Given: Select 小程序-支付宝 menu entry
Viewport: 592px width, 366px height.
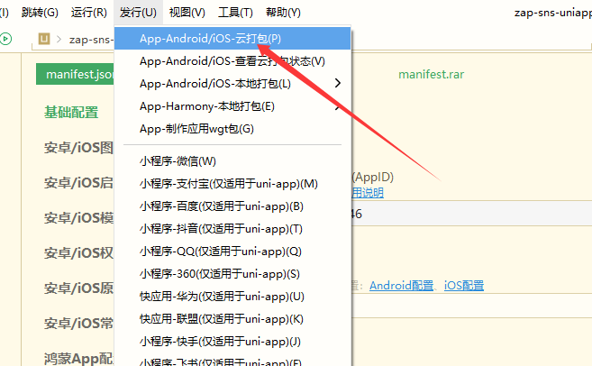Looking at the screenshot, I should [232, 184].
